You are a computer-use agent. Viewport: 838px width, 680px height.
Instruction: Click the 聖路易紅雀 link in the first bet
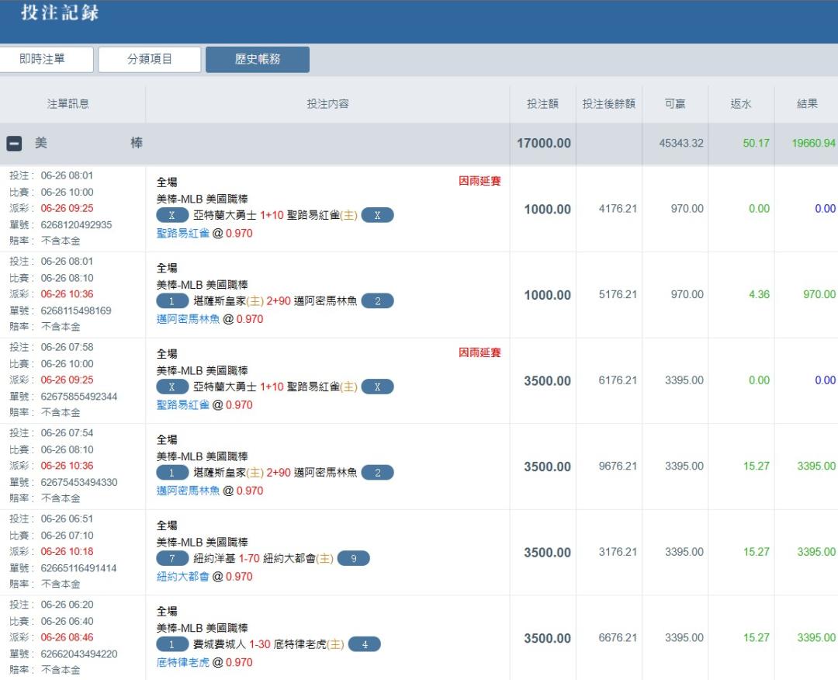(183, 234)
